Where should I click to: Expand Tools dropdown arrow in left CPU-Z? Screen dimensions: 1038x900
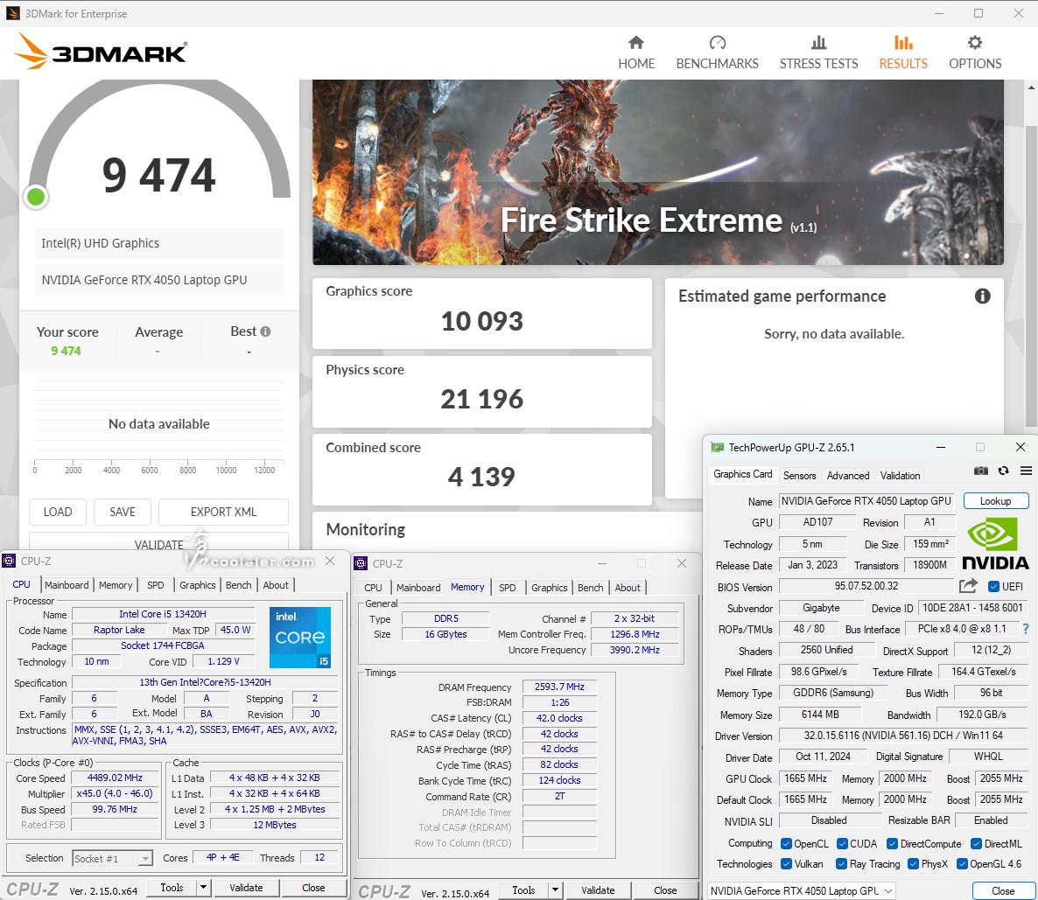[203, 888]
